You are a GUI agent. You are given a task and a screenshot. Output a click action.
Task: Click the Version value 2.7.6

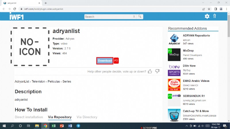(68, 48)
